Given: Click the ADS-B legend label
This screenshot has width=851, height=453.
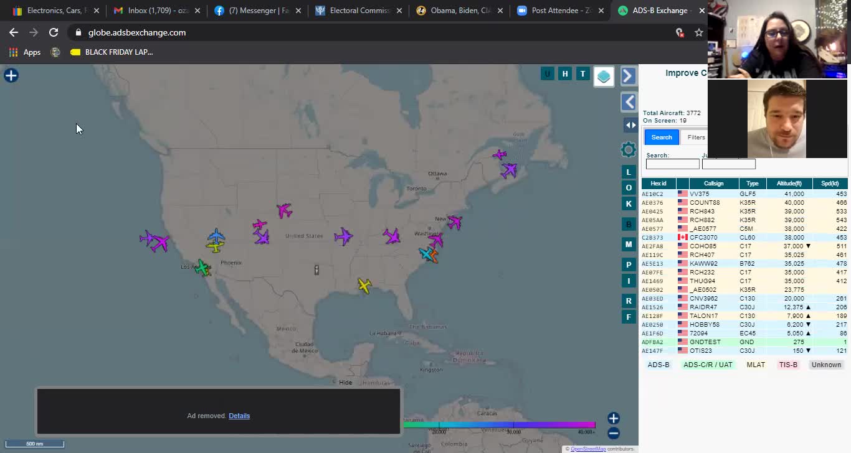Looking at the screenshot, I should coord(658,365).
